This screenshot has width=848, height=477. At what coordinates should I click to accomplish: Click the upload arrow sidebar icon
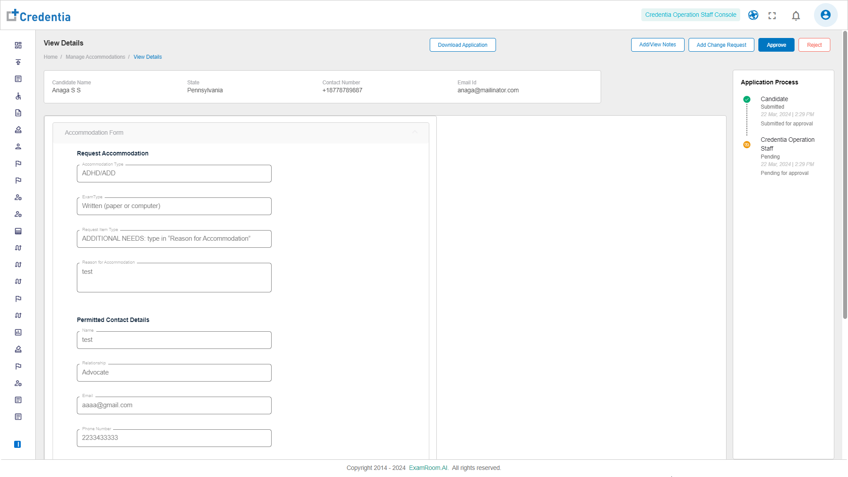pyautogui.click(x=18, y=62)
